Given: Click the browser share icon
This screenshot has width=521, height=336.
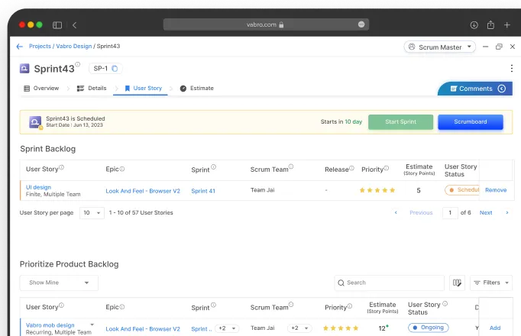Looking at the screenshot, I should [490, 25].
